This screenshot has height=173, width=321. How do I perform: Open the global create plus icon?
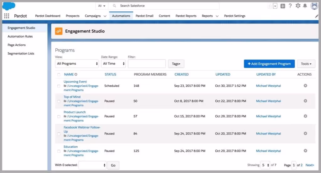(x=283, y=6)
